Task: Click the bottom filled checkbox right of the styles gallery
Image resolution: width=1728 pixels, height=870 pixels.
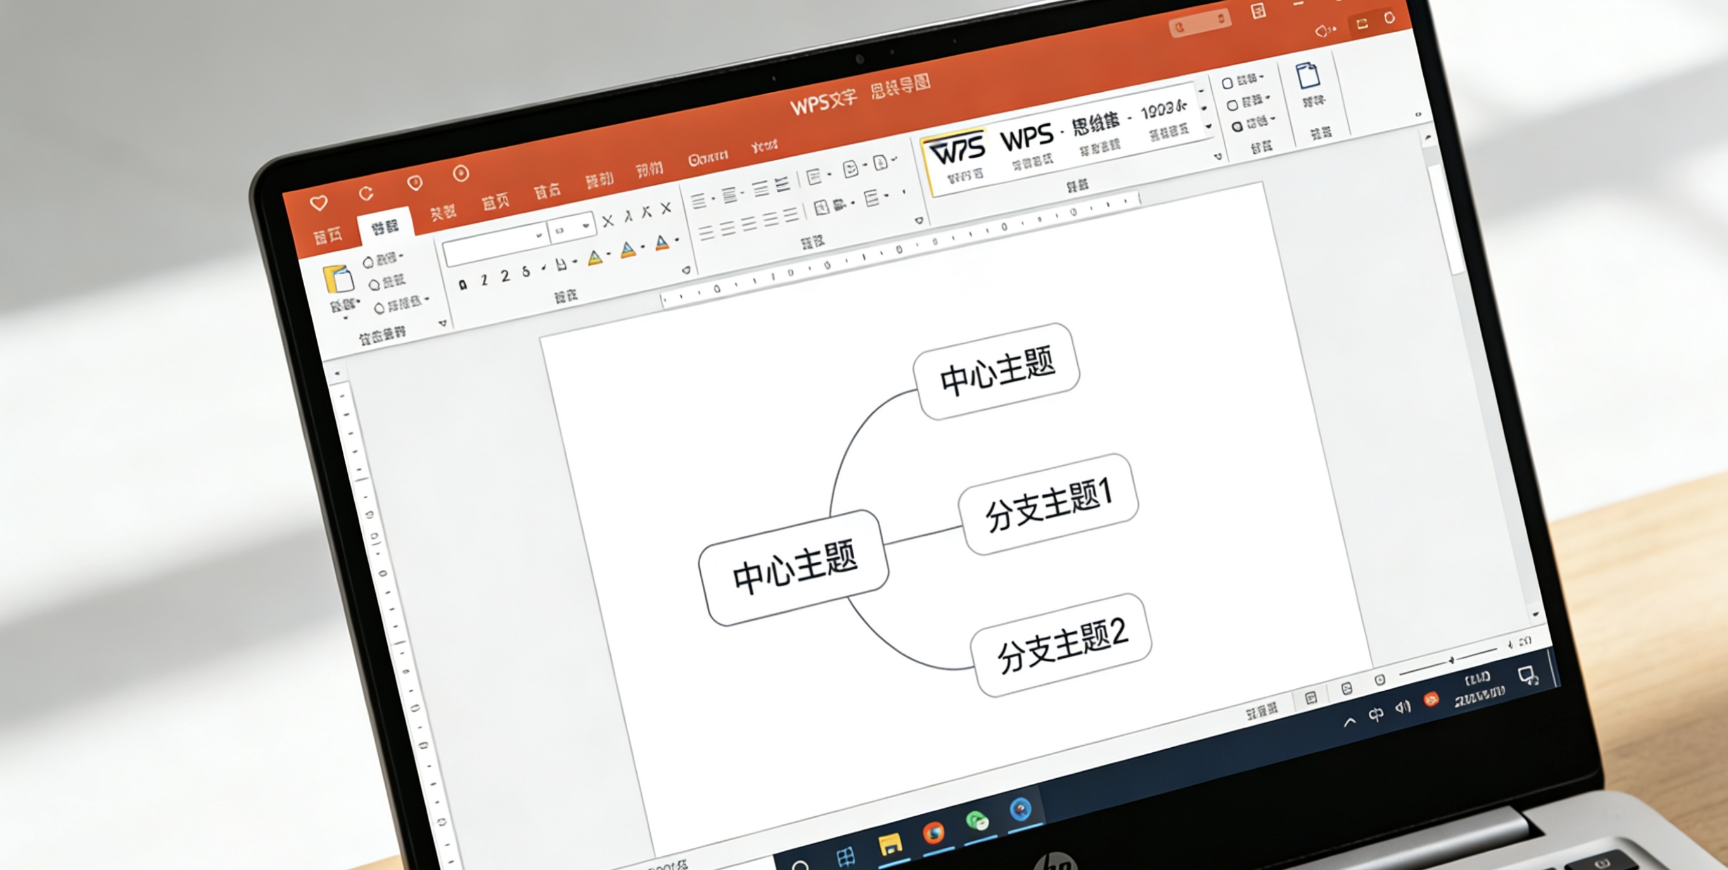Action: (x=1237, y=127)
